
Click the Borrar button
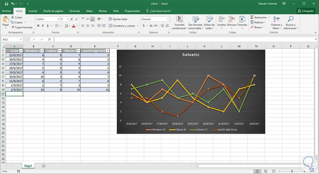[x=257, y=27]
